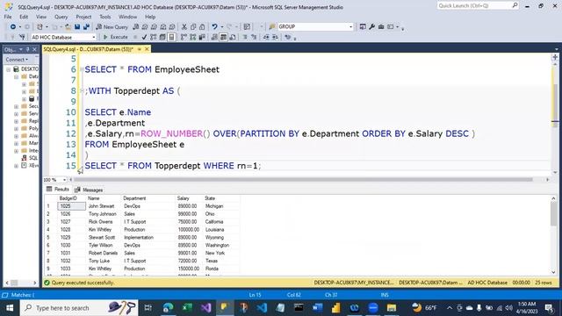Toggle Results to Text button
This screenshot has height=316, width=562.
(x=214, y=37)
